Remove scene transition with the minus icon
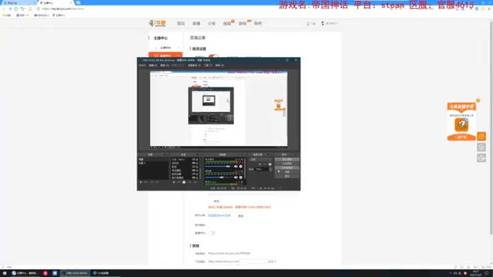This screenshot has height=277, width=493. point(265,164)
